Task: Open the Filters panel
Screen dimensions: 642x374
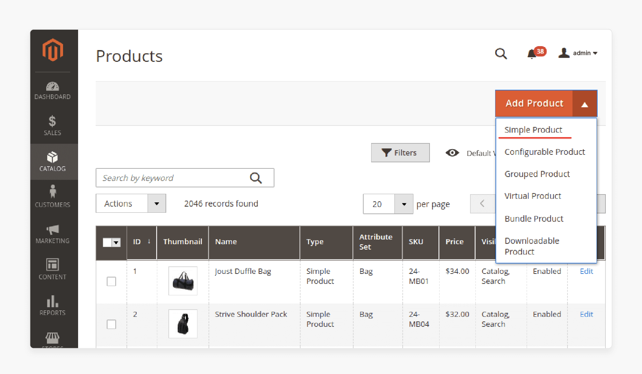Action: click(x=400, y=153)
